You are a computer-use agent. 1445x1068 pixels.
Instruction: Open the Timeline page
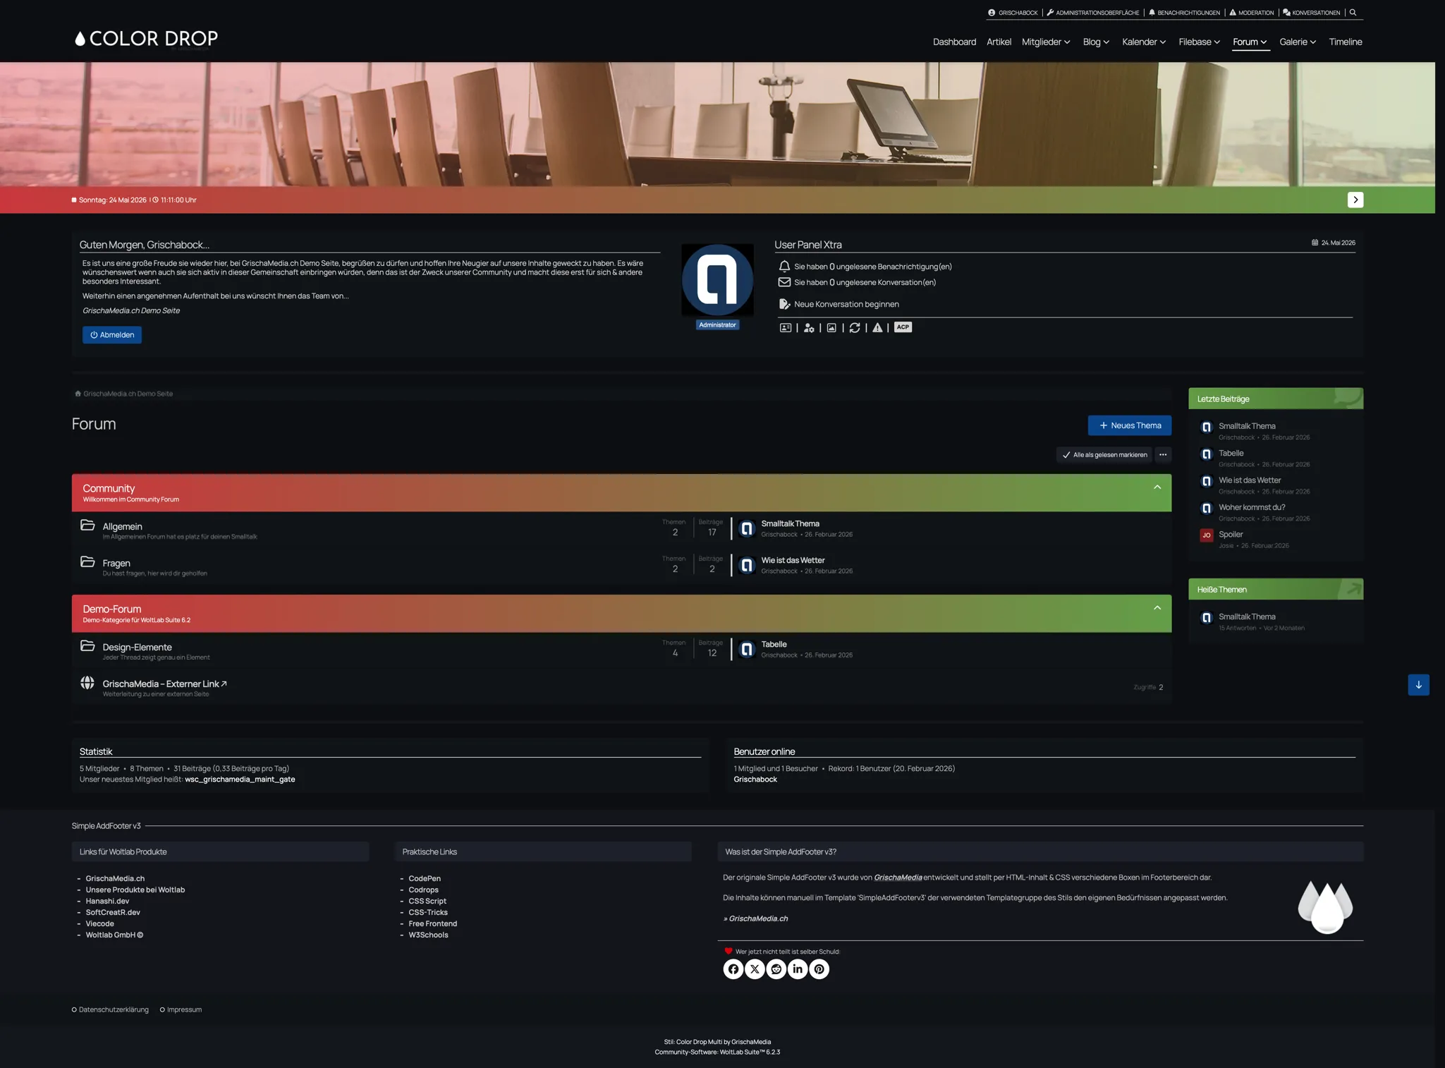pyautogui.click(x=1345, y=42)
